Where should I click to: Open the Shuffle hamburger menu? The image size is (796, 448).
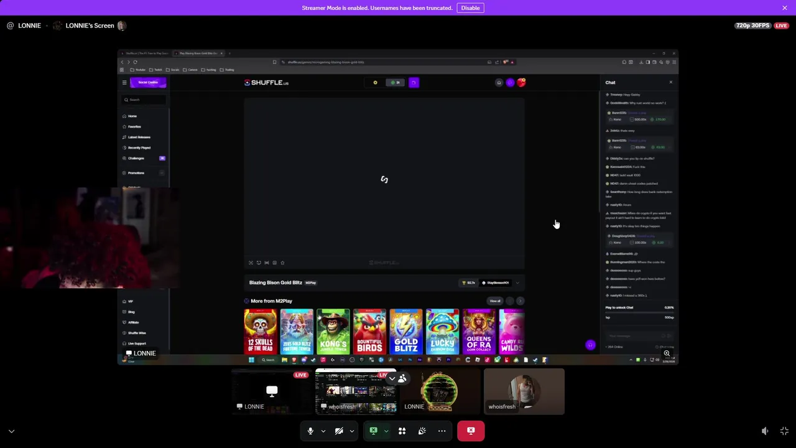tap(124, 82)
